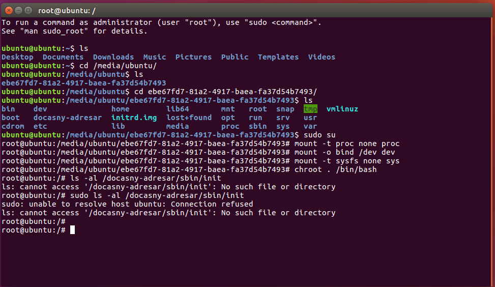This screenshot has width=495, height=287.
Task: Click the 'mount -t sysfs none sys' command
Action: click(x=347, y=161)
